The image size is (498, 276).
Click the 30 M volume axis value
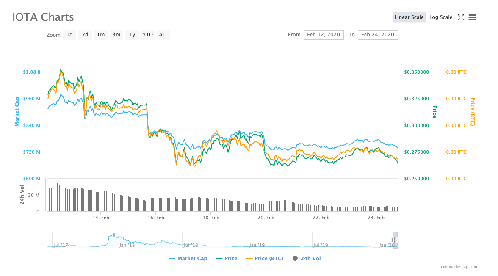coord(34,195)
